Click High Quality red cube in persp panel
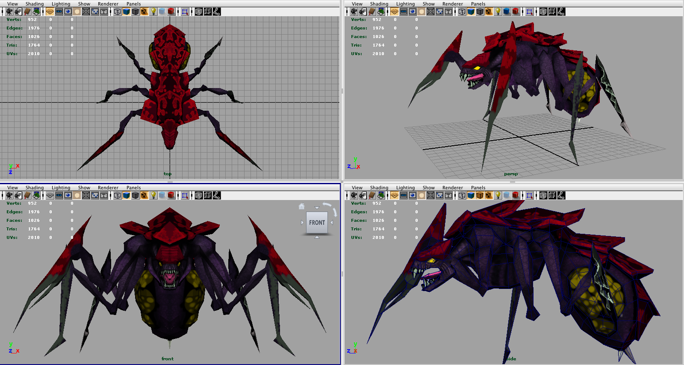684x365 pixels. pyautogui.click(x=516, y=12)
